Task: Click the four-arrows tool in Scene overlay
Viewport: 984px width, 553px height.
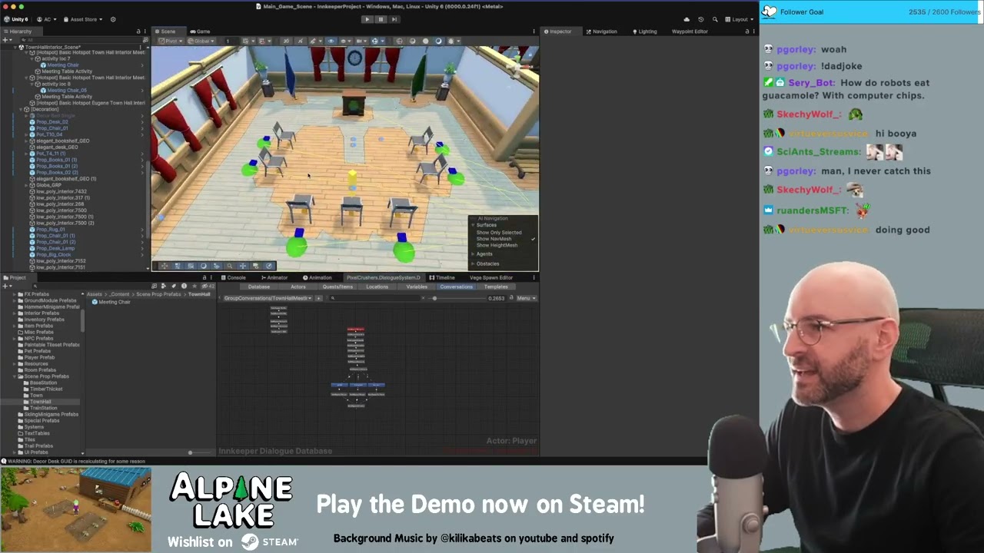Action: point(243,266)
